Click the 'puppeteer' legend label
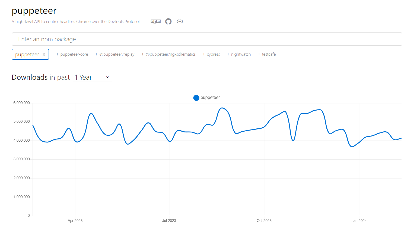420x233 pixels. point(210,98)
